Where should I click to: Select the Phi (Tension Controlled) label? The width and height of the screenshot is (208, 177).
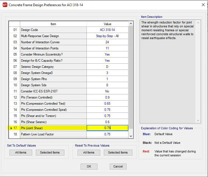[x=37, y=97]
